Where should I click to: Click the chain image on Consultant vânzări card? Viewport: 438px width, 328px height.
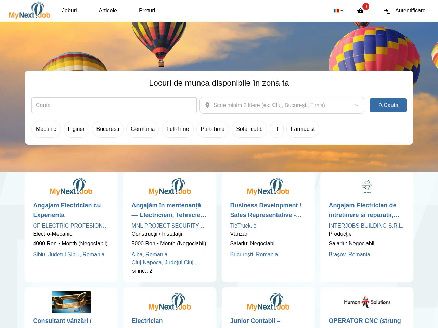point(71,302)
